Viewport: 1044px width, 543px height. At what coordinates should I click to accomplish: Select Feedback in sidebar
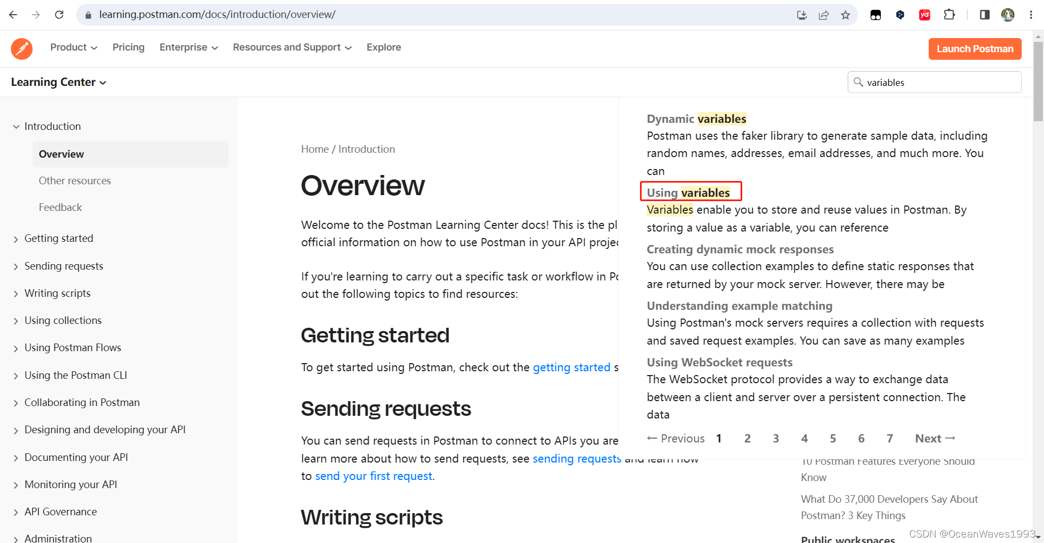pyautogui.click(x=60, y=207)
